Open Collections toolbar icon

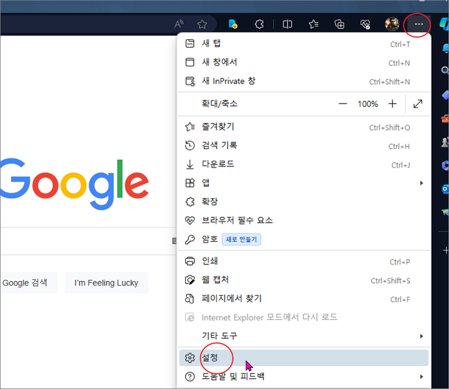click(x=339, y=24)
